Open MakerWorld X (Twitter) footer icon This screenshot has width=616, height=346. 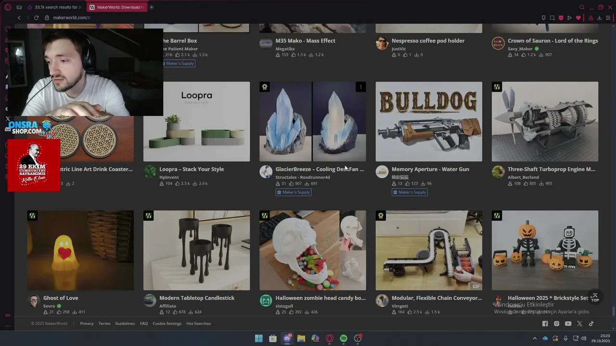579,324
